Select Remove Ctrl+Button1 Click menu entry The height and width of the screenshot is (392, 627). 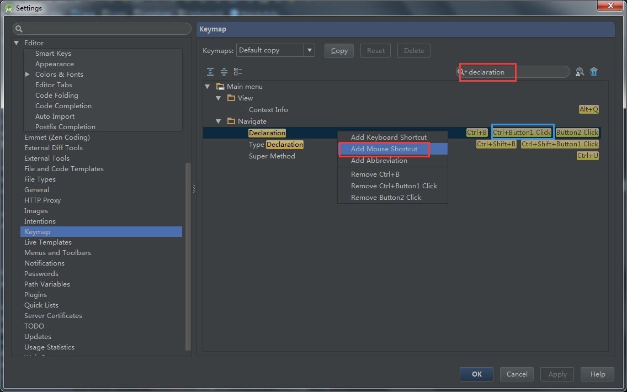click(394, 186)
